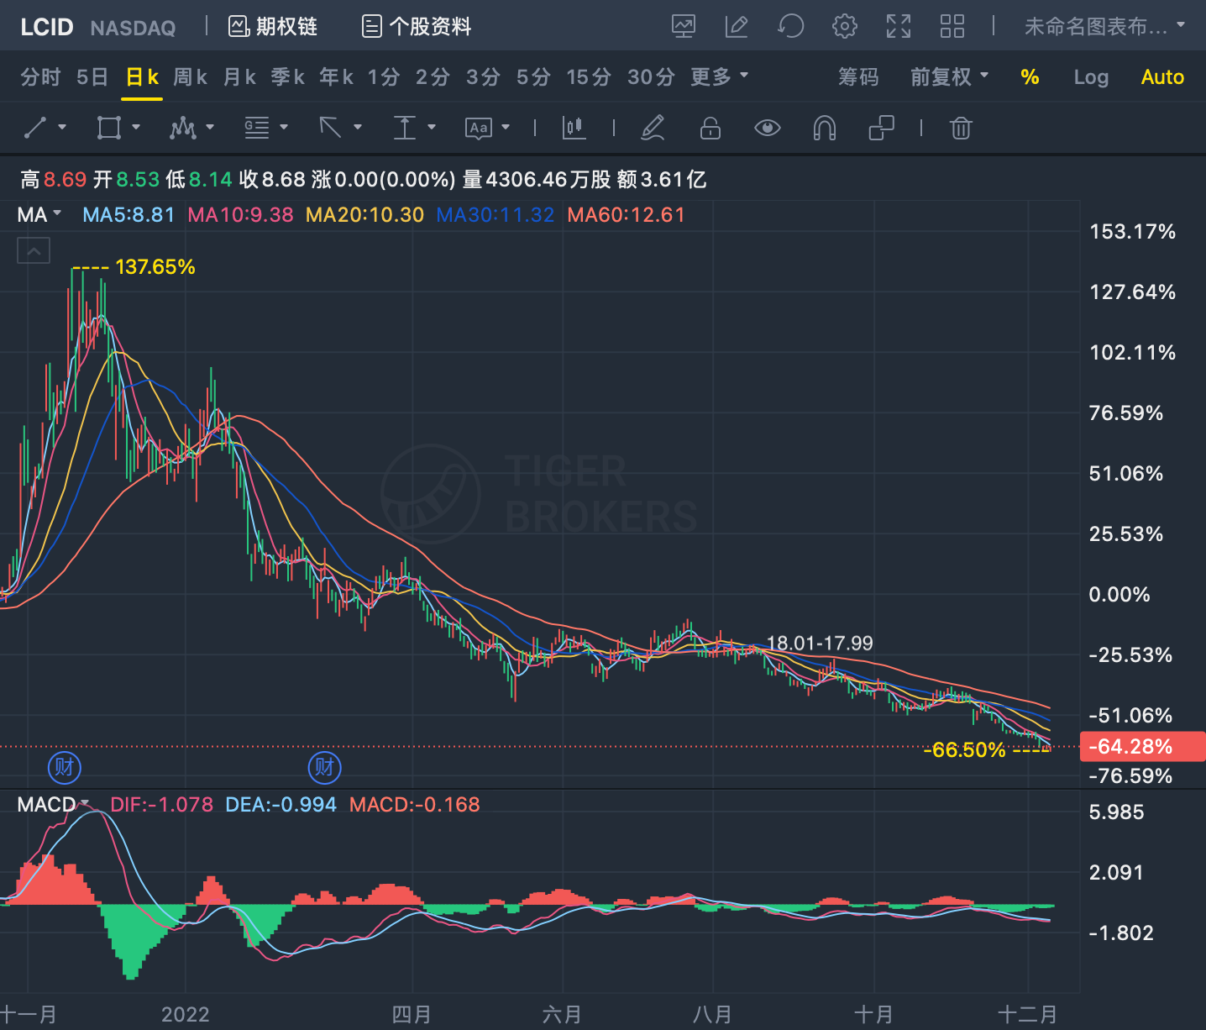Viewport: 1206px width, 1030px height.
Task: Select the arrow marker drawing tool
Action: click(330, 128)
